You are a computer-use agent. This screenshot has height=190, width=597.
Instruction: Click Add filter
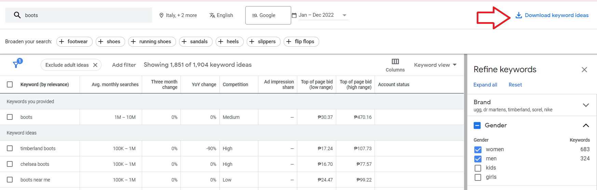pos(124,65)
